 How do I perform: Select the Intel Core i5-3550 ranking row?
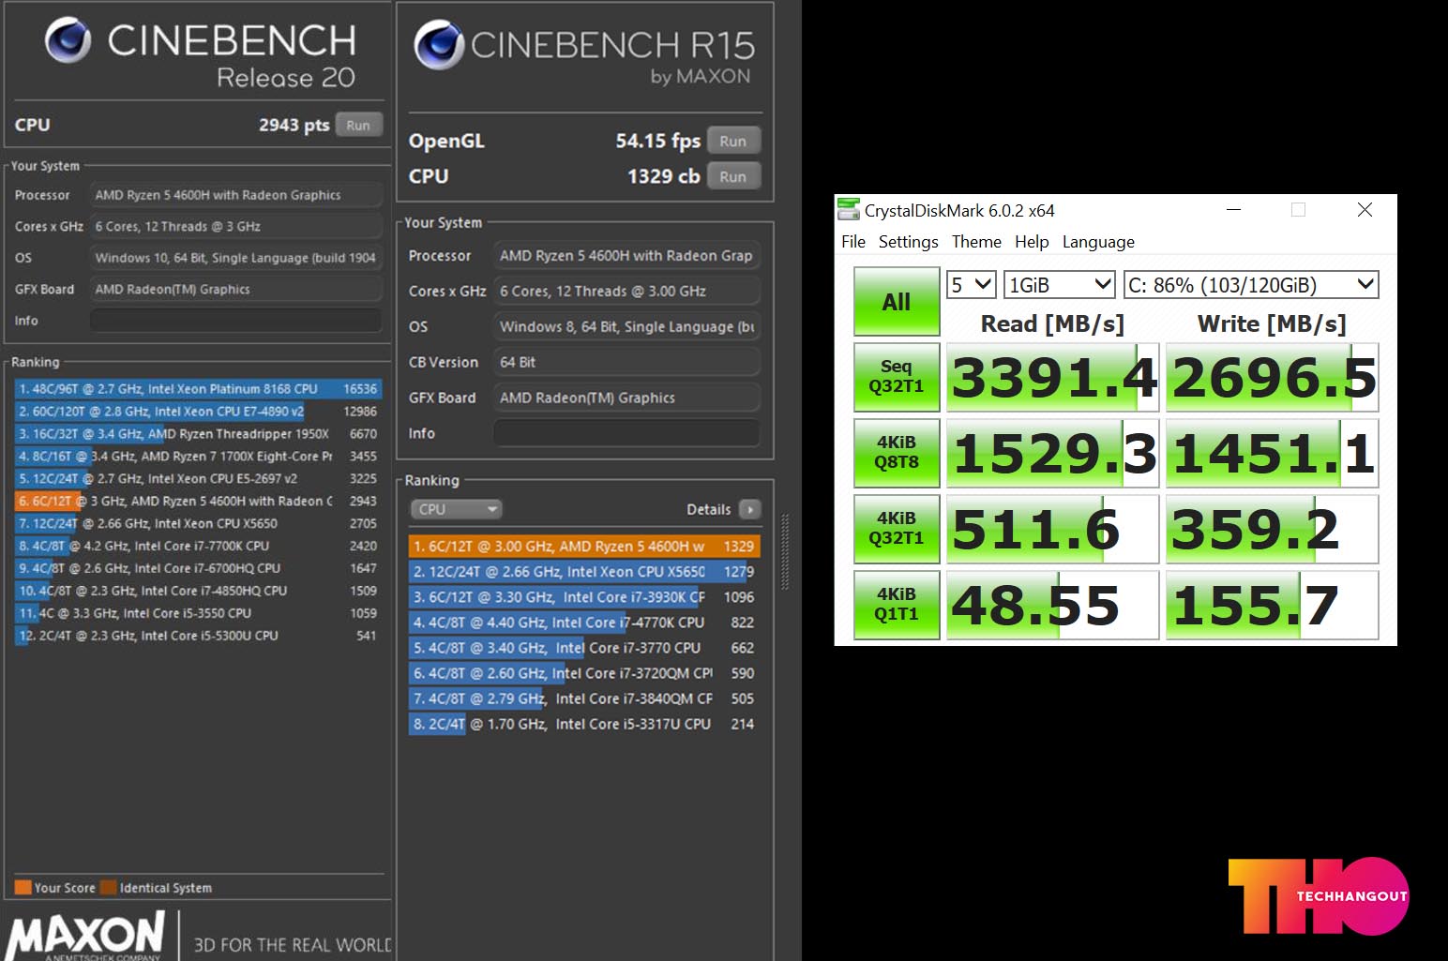pyautogui.click(x=197, y=613)
